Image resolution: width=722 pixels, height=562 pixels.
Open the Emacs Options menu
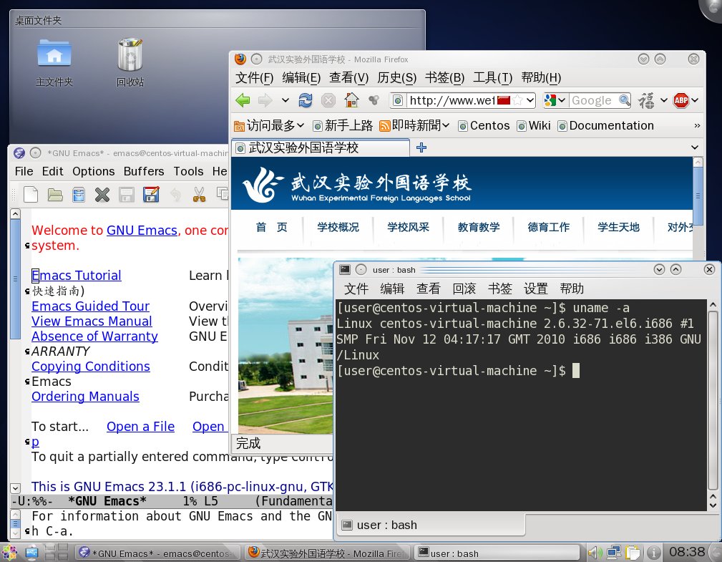coord(94,171)
